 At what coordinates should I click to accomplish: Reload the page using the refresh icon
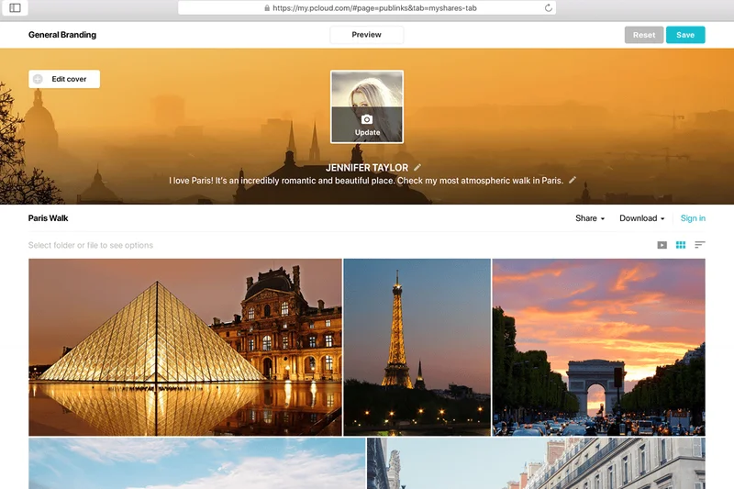[x=549, y=8]
